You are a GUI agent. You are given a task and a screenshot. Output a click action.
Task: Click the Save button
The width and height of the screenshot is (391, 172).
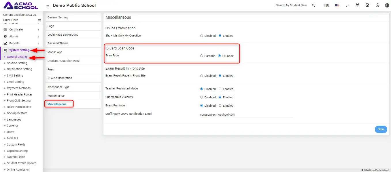coord(381,129)
